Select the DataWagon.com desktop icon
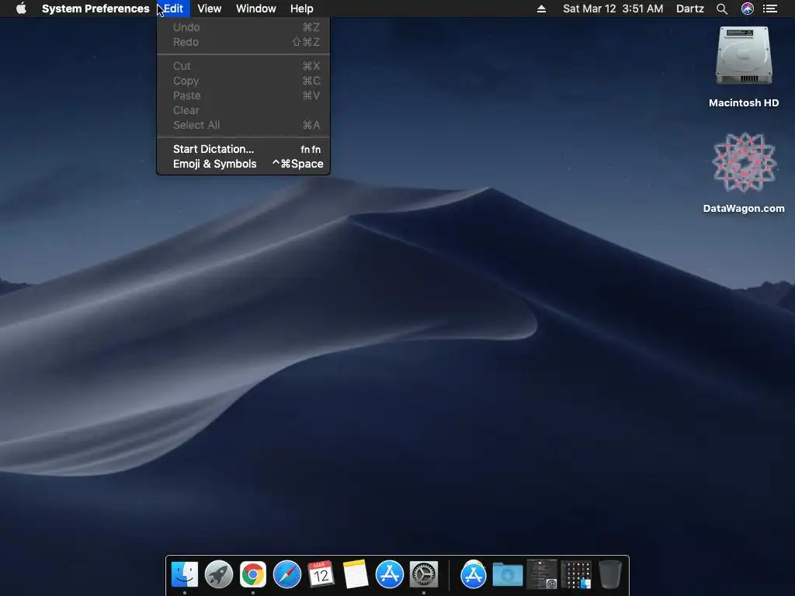This screenshot has height=596, width=795. tap(744, 173)
